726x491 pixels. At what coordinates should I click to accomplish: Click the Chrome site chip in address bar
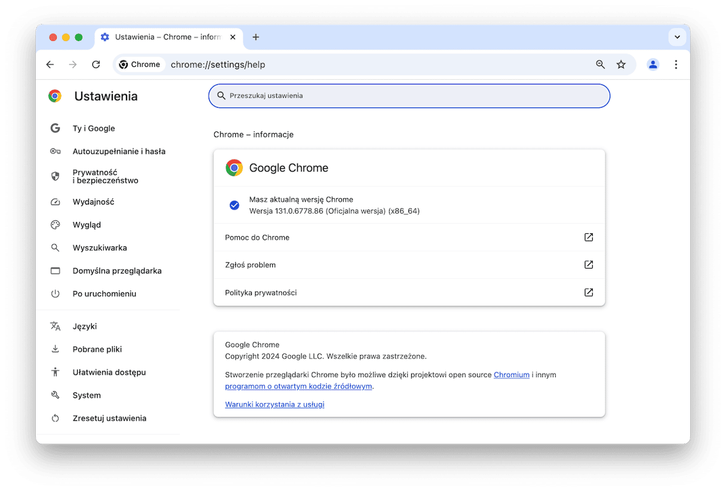click(140, 64)
